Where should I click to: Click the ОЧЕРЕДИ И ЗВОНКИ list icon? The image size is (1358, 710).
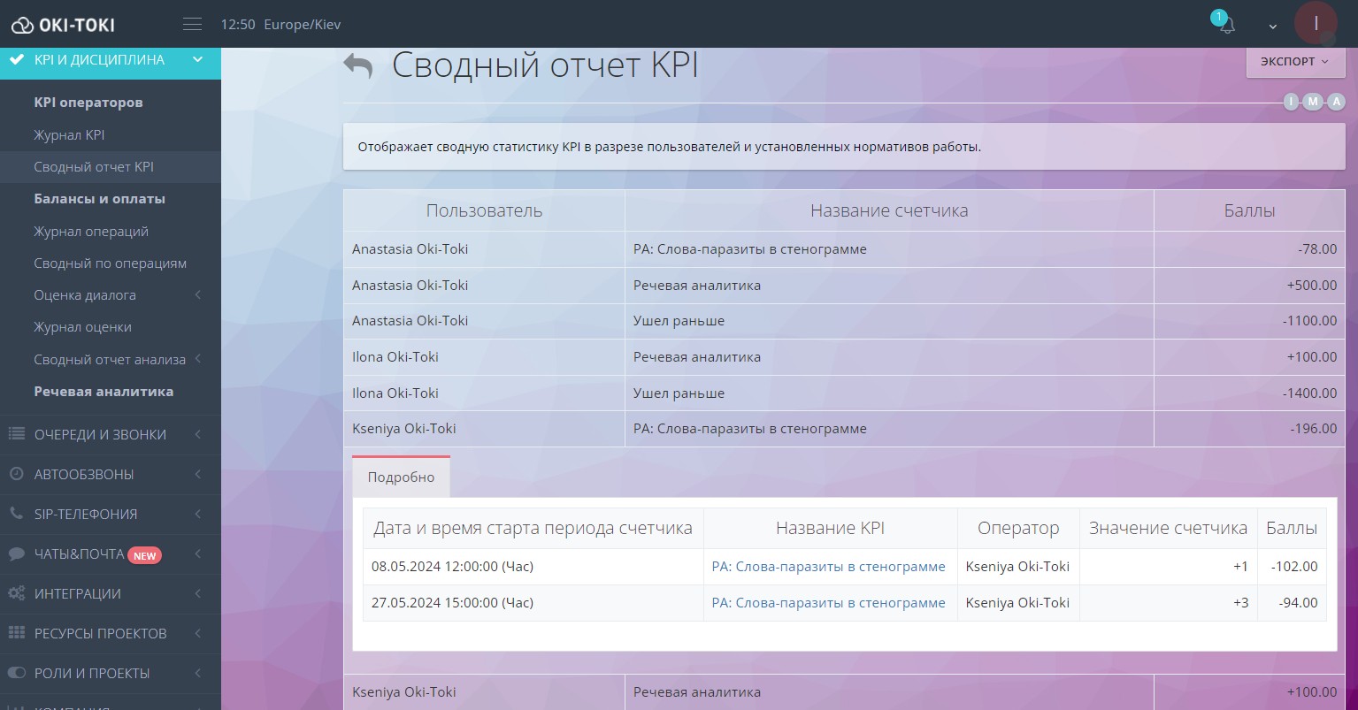pos(16,434)
